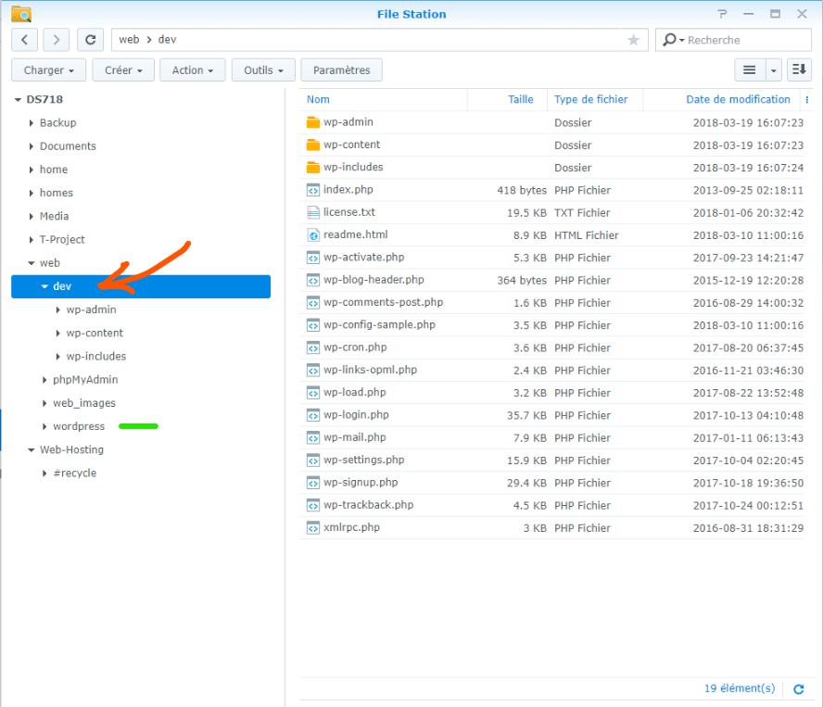
Task: Switch to list view mode icon
Action: (750, 69)
